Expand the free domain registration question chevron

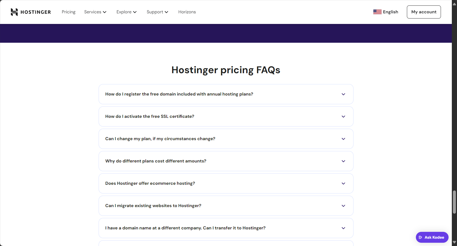tap(343, 94)
